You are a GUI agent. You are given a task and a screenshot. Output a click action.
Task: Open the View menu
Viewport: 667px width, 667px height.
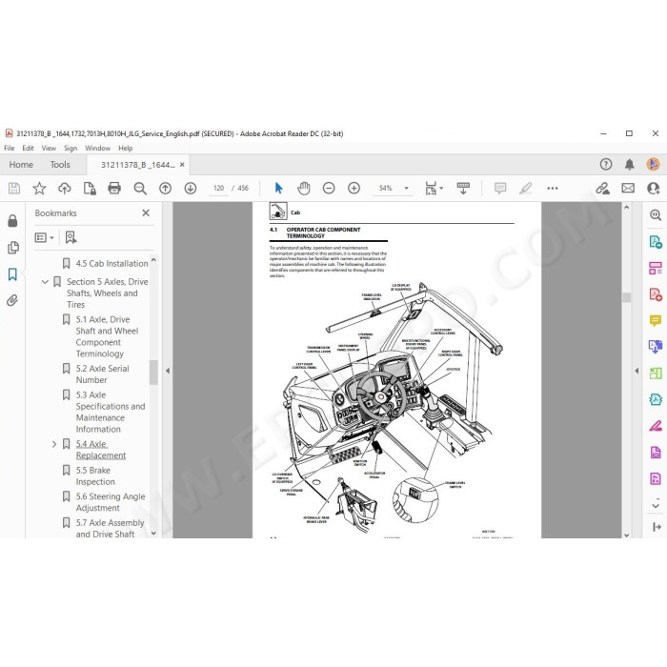point(49,148)
